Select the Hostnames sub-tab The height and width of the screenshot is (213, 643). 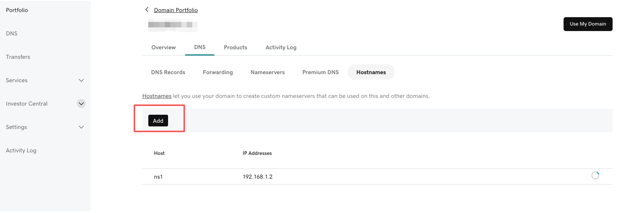pos(371,72)
